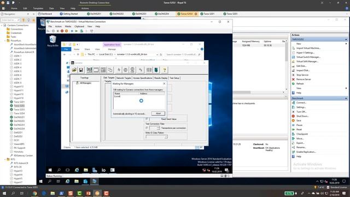Image resolution: width=350 pixels, height=197 pixels.
Task: Open Clipboard menu in Virtual Machine Connection
Action: tap(79, 26)
